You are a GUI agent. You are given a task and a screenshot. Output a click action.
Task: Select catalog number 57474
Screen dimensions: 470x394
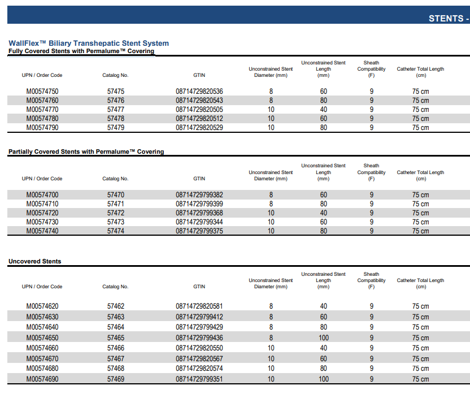point(115,231)
